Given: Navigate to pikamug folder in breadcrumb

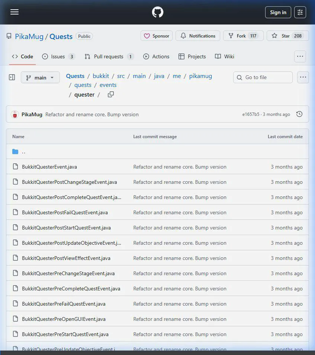Looking at the screenshot, I should pyautogui.click(x=200, y=76).
